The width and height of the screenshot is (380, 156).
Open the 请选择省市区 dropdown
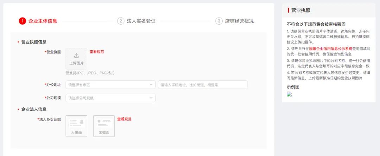pyautogui.click(x=110, y=85)
